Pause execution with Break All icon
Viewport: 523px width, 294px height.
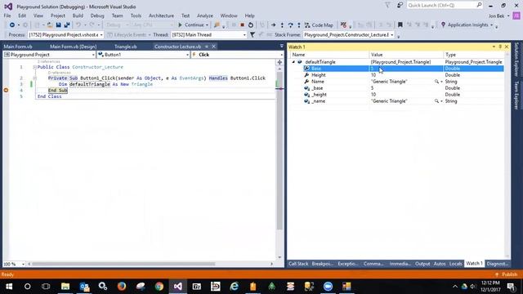click(234, 25)
